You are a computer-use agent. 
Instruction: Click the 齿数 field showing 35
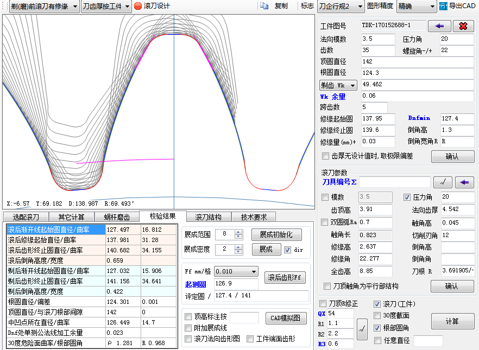(x=378, y=50)
